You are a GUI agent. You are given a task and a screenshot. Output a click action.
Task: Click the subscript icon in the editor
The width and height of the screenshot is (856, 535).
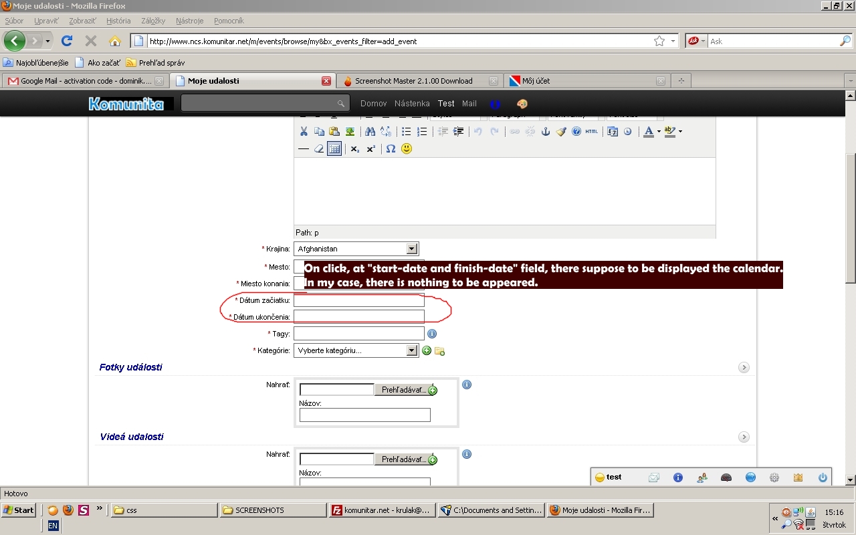[x=355, y=148]
